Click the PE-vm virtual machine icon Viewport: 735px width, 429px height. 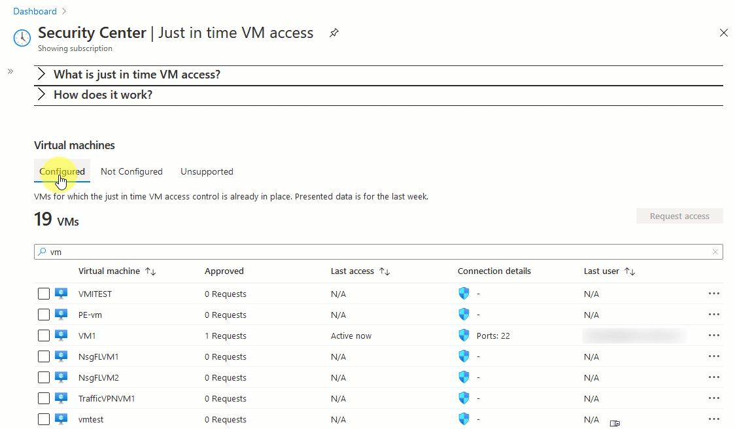(x=61, y=315)
